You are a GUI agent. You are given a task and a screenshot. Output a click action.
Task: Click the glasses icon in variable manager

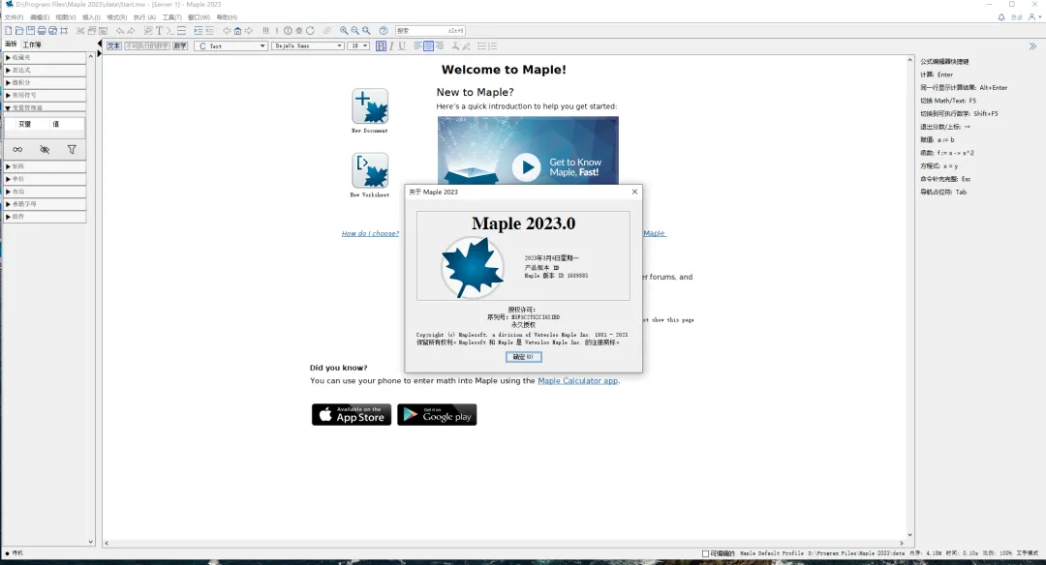[17, 150]
